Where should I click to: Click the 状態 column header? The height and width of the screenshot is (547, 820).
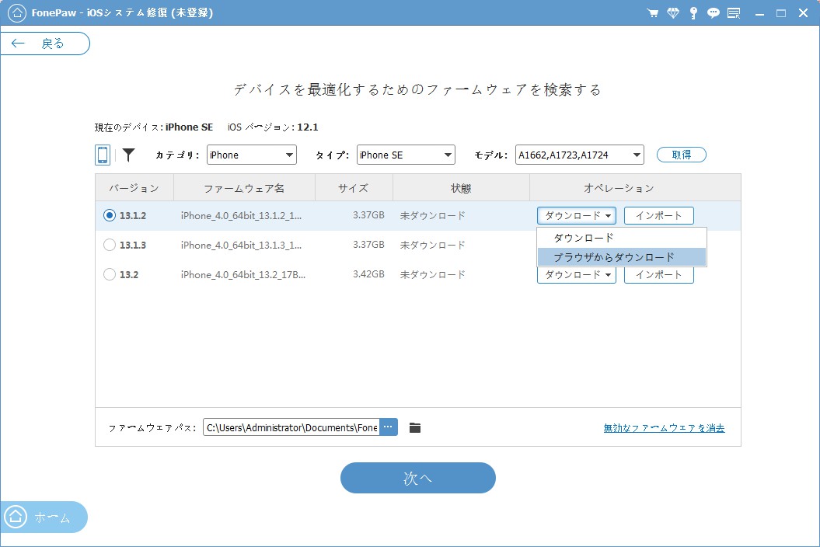pos(461,188)
